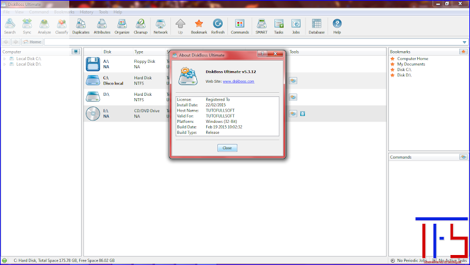The width and height of the screenshot is (470, 265).
Task: Click the About dialog help question button
Action: (262, 53)
